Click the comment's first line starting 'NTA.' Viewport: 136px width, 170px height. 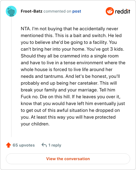(69, 29)
